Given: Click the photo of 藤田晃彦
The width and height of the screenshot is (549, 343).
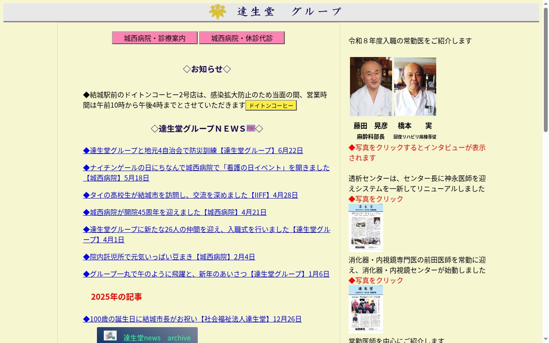Looking at the screenshot, I should (371, 87).
